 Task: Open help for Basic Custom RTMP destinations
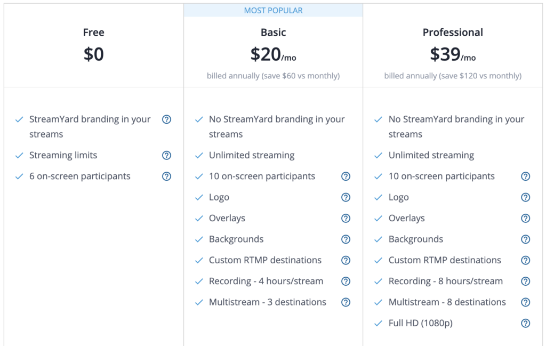(x=346, y=260)
